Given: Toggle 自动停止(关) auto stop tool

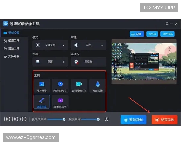Looking at the screenshot, I should tap(60, 86).
